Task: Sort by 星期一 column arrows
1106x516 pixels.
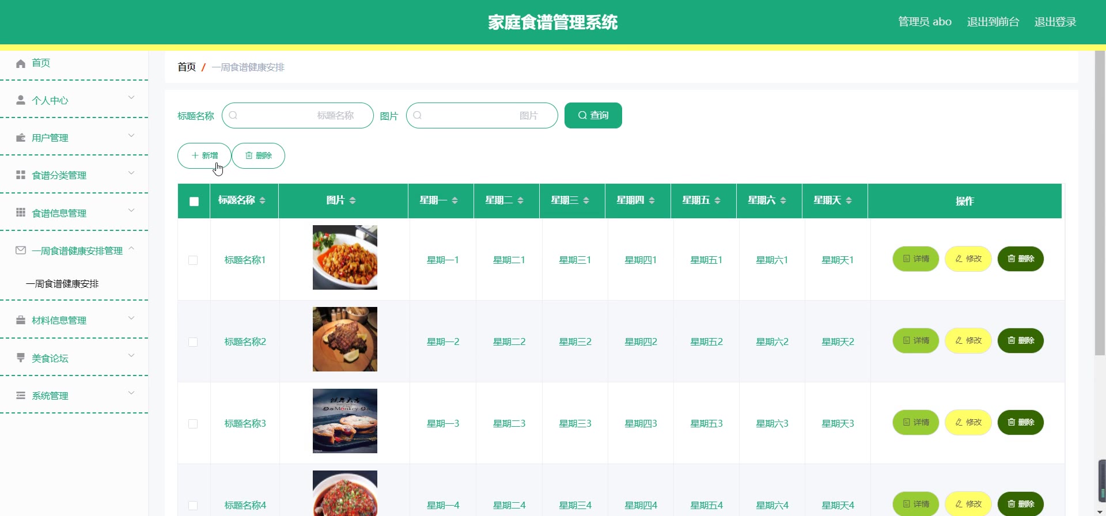Action: (x=455, y=200)
